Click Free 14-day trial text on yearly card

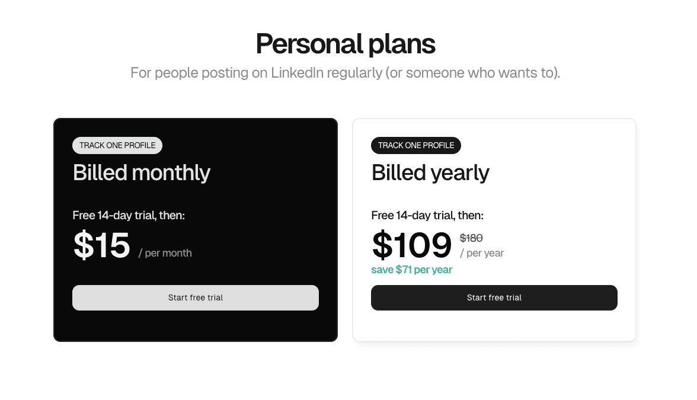(427, 215)
